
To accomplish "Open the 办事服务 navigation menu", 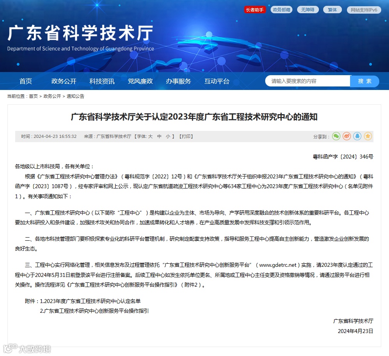I will click(x=178, y=81).
